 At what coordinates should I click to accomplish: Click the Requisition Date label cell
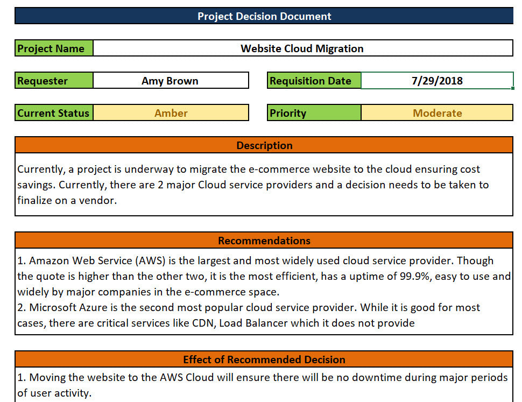[314, 81]
